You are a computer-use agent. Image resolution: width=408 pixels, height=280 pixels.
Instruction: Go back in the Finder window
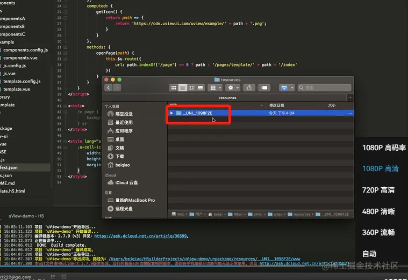pyautogui.click(x=109, y=88)
